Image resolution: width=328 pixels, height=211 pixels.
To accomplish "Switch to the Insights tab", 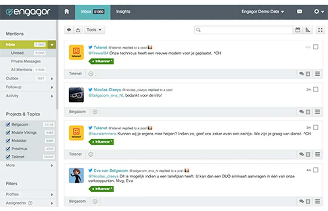I will coord(123,12).
